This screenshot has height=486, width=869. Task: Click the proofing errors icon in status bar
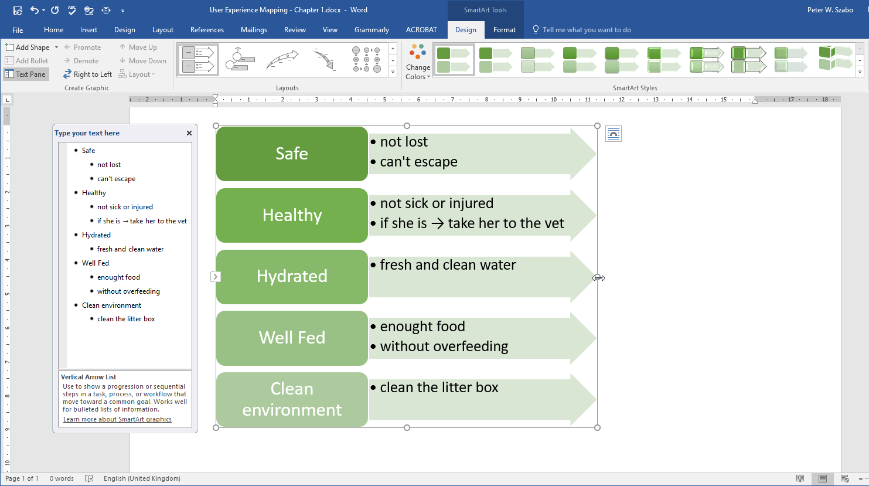pyautogui.click(x=89, y=478)
